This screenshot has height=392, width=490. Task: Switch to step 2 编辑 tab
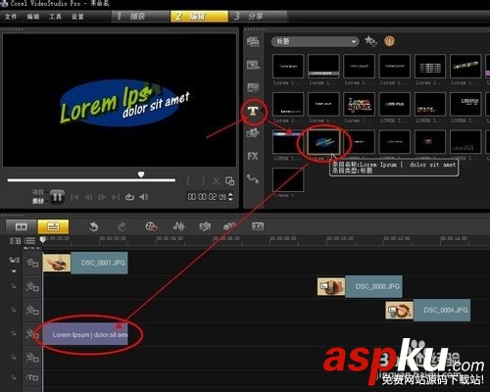point(199,16)
